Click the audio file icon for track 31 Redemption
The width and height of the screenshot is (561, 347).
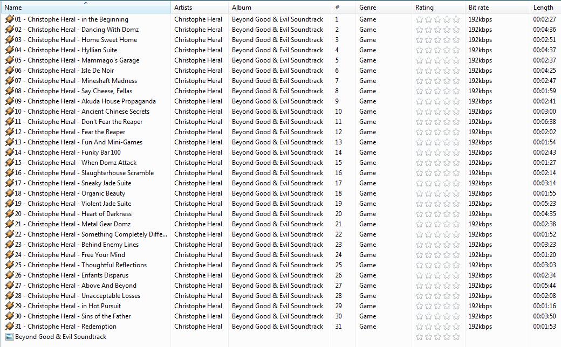pyautogui.click(x=10, y=327)
